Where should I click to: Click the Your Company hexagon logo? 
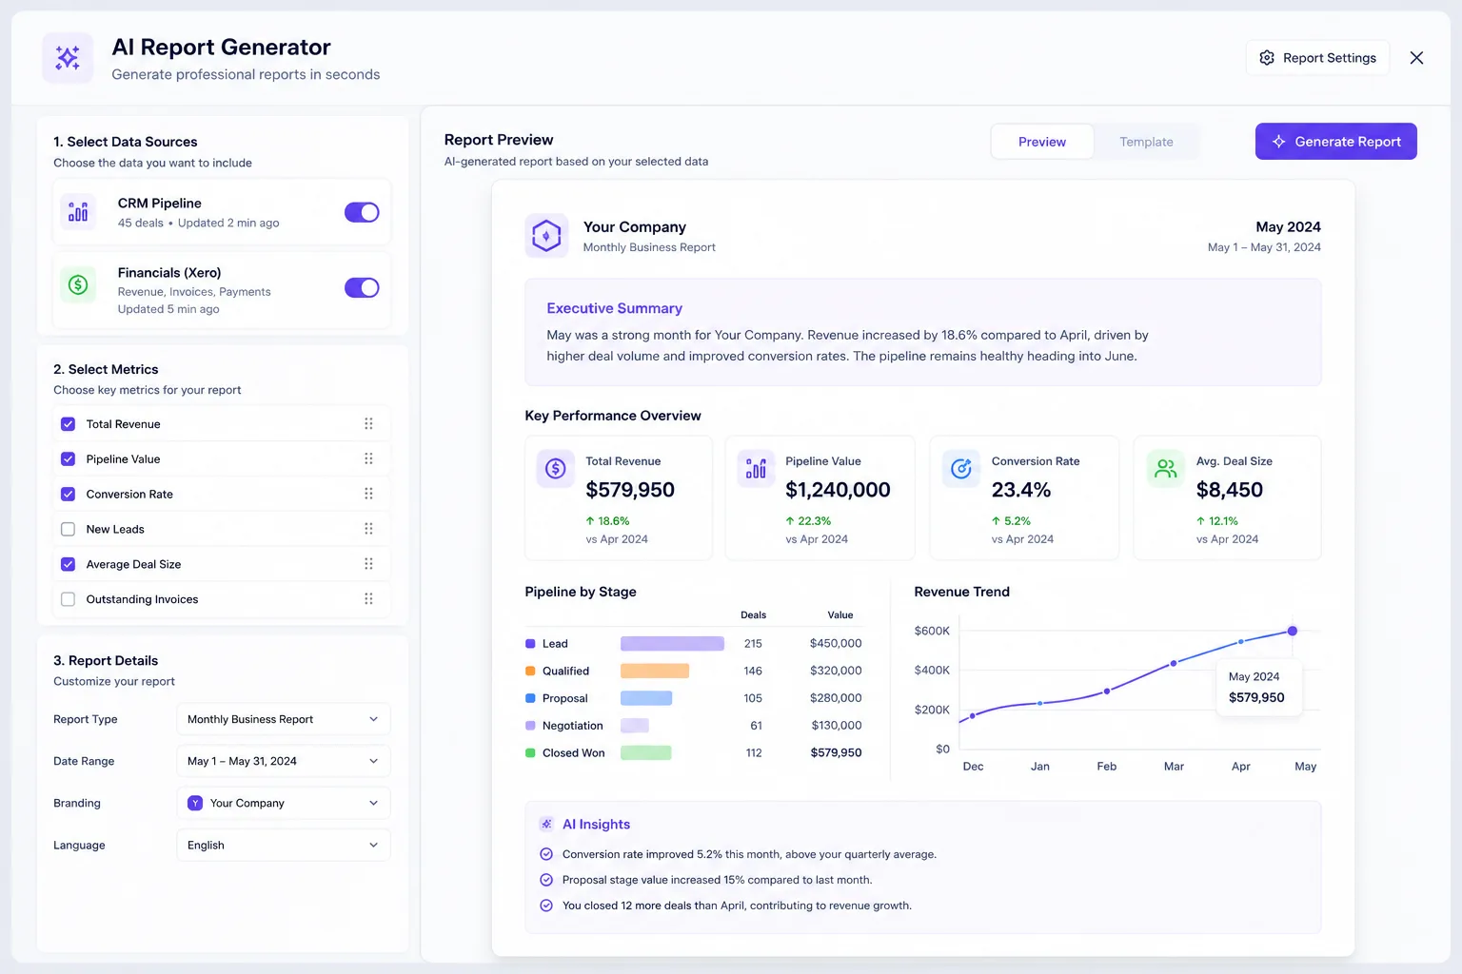pos(546,236)
